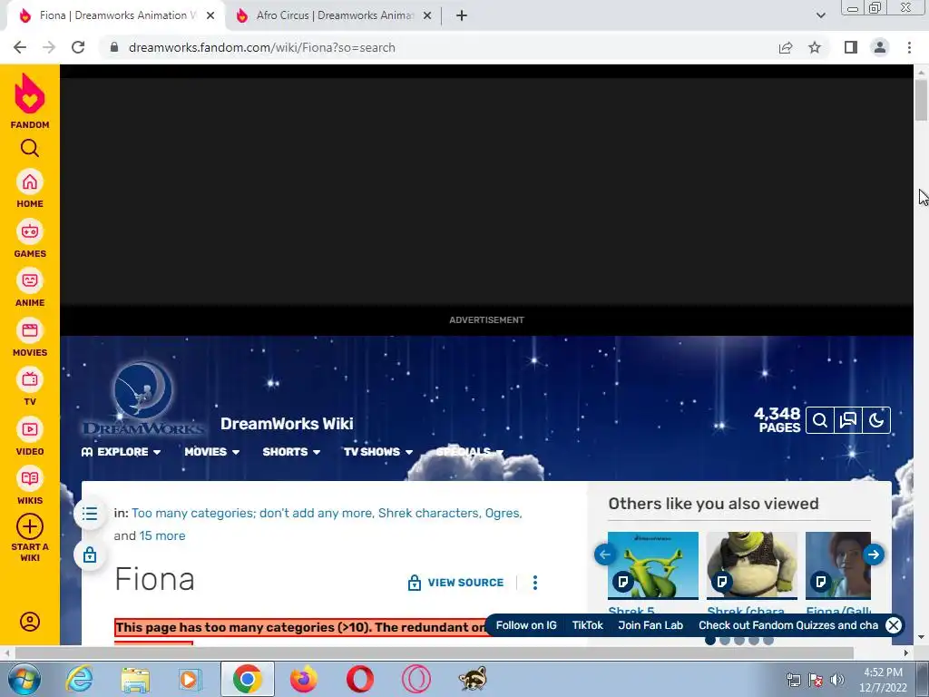Open the Fandom logo home link
Screen dimensions: 929x697
click(30, 101)
